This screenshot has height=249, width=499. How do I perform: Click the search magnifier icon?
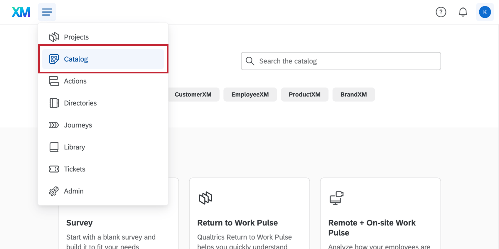250,61
